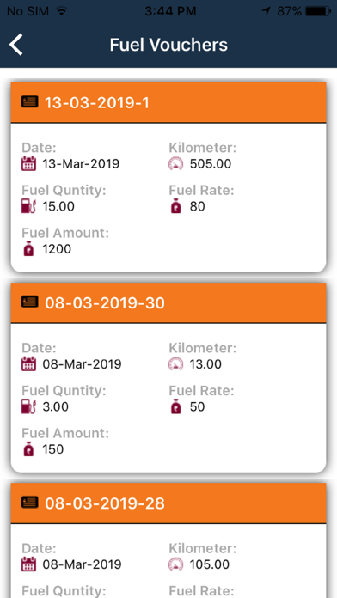Tap the card icon beside 08-03-2019-30
The height and width of the screenshot is (598, 337).
click(x=30, y=302)
